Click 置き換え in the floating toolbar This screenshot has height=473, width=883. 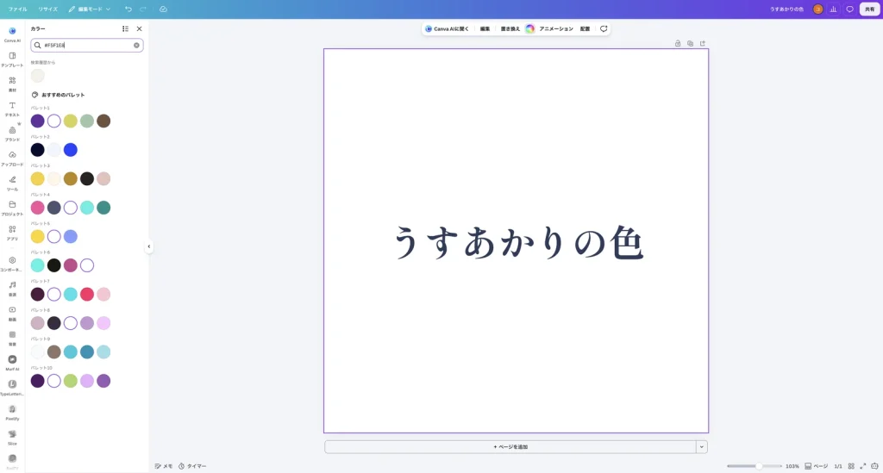point(510,28)
